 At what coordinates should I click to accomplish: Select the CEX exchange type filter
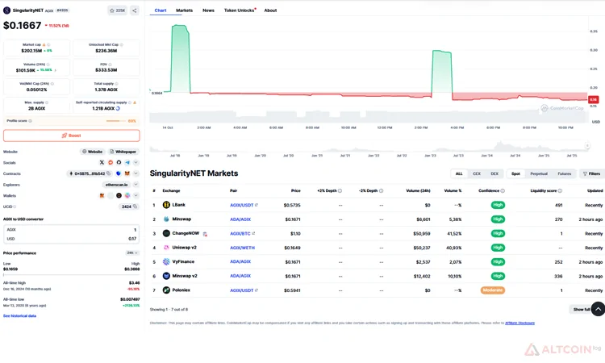click(x=477, y=173)
